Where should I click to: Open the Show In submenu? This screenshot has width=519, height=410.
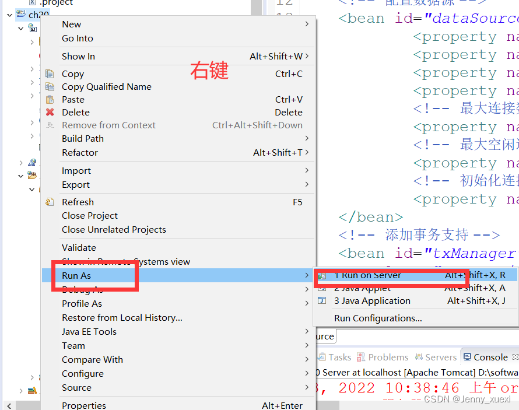tap(179, 56)
